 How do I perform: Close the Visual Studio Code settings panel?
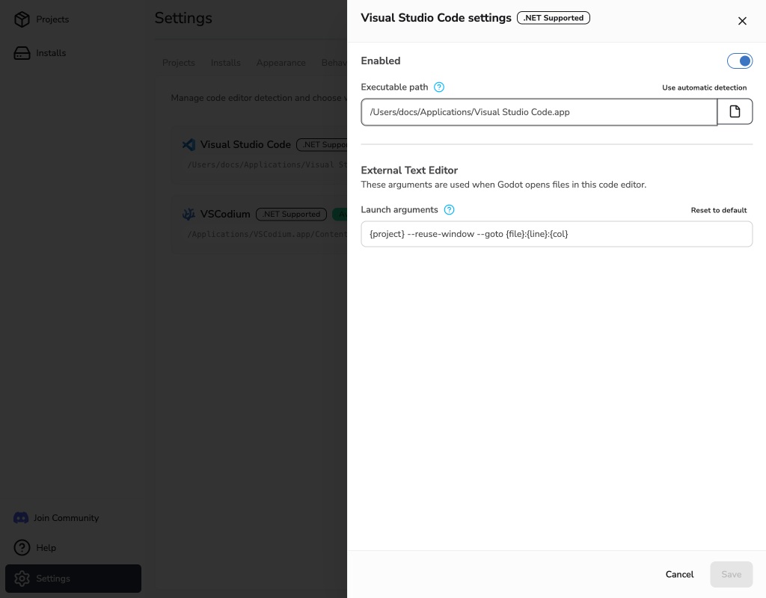[742, 21]
